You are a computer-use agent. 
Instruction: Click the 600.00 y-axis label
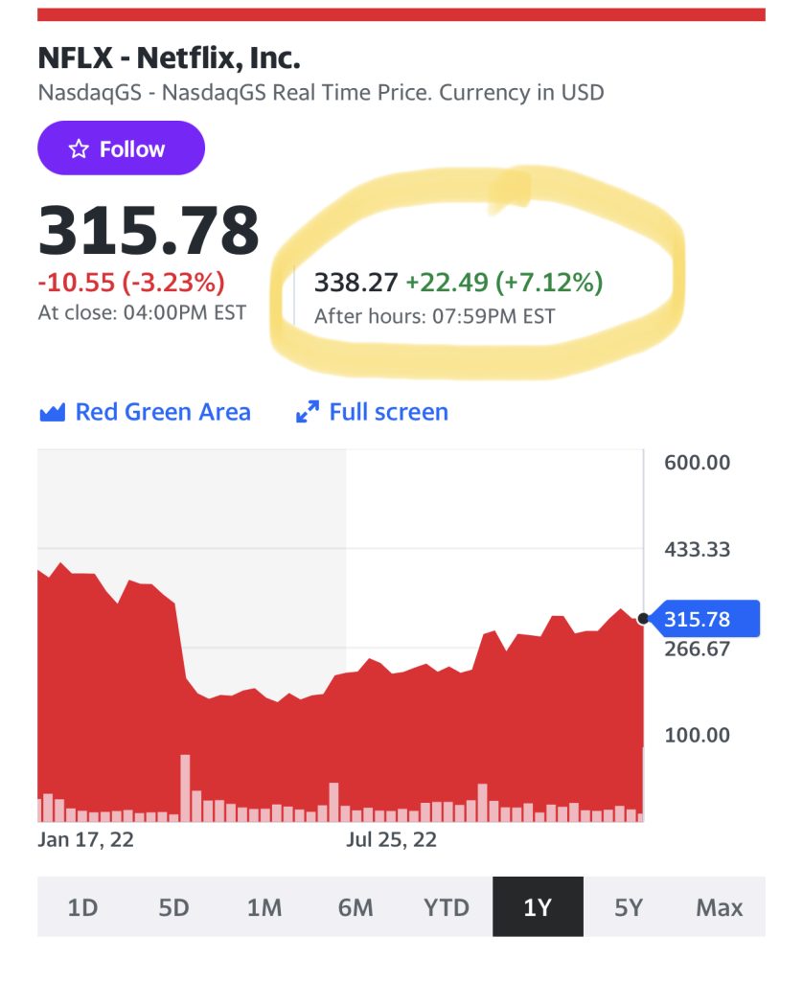click(698, 463)
